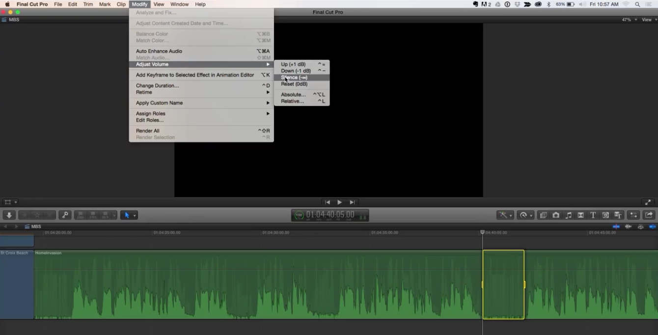Open the Window menu

179,4
